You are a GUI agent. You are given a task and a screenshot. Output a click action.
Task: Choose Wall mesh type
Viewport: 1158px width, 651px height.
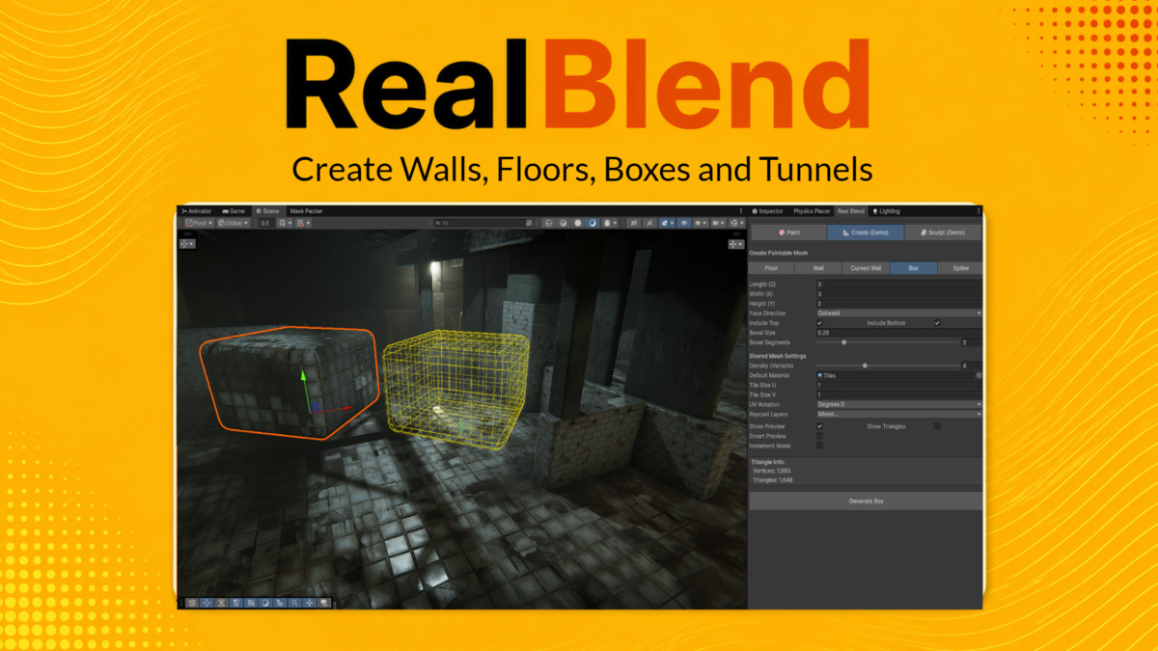[818, 268]
